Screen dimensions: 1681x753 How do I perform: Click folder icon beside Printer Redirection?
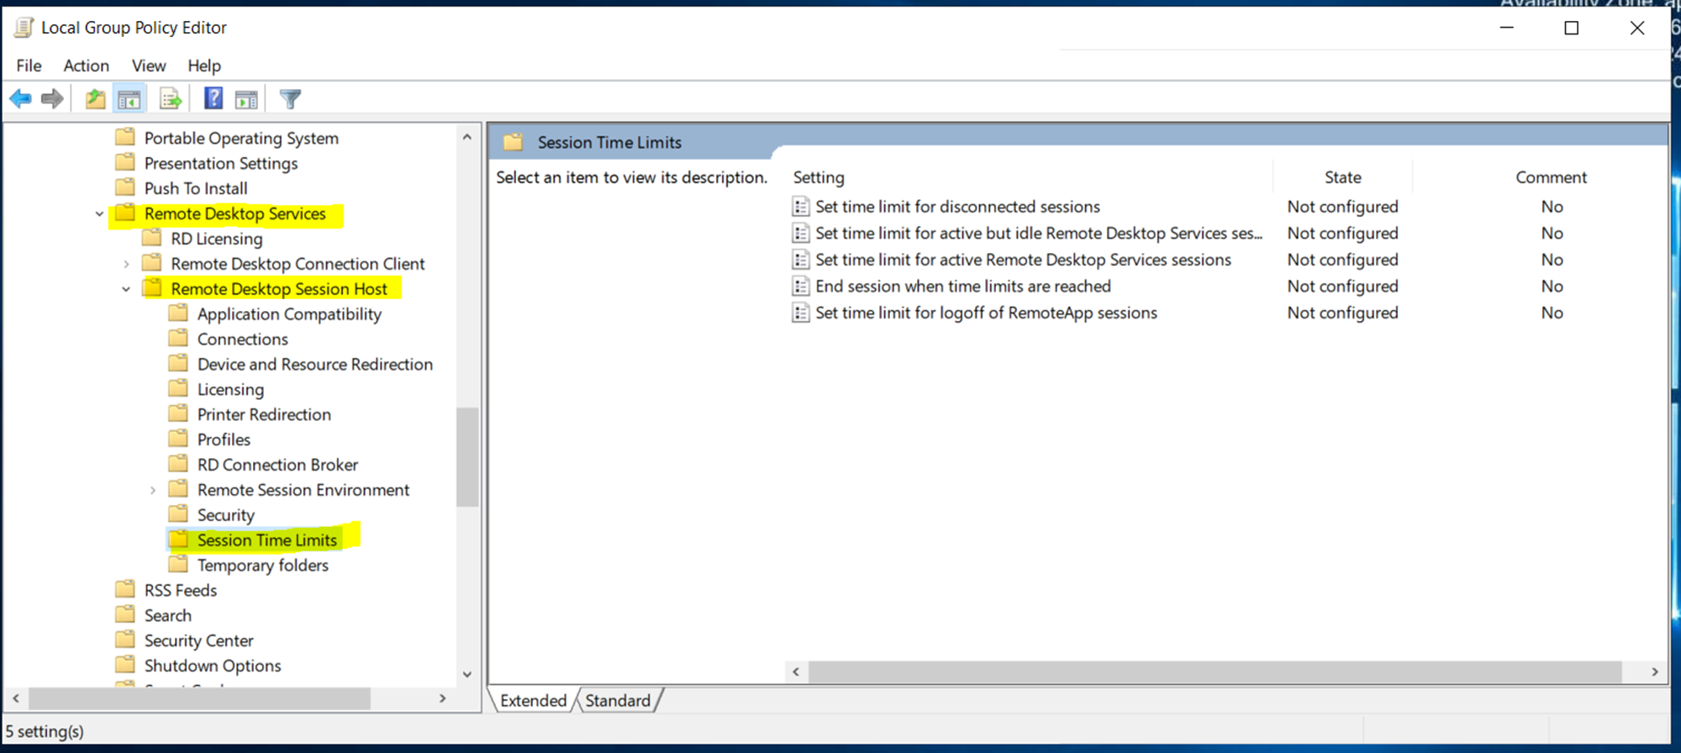[x=178, y=413]
